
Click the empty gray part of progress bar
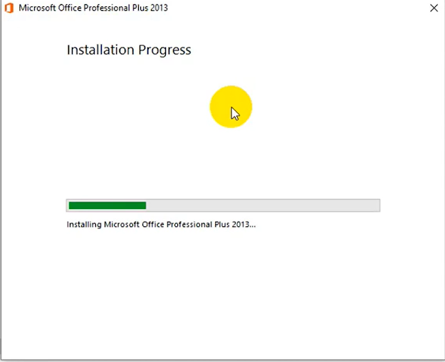click(263, 206)
